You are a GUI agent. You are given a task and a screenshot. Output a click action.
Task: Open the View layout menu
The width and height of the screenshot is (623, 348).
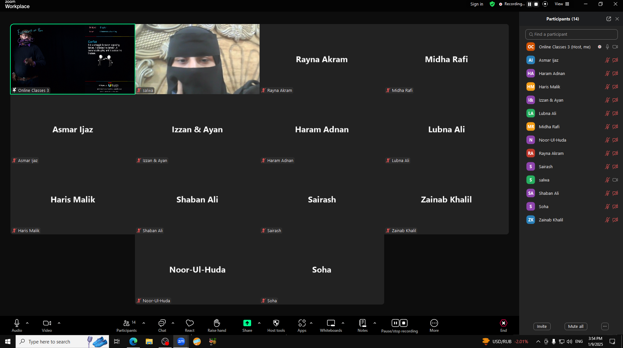click(x=562, y=4)
